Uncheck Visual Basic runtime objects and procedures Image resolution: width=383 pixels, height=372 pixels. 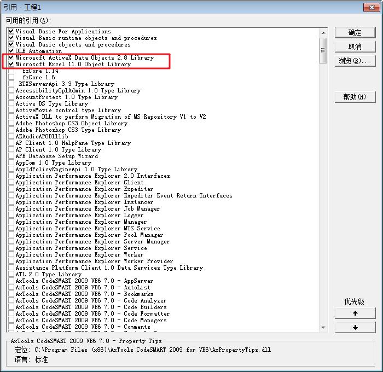tap(11, 38)
